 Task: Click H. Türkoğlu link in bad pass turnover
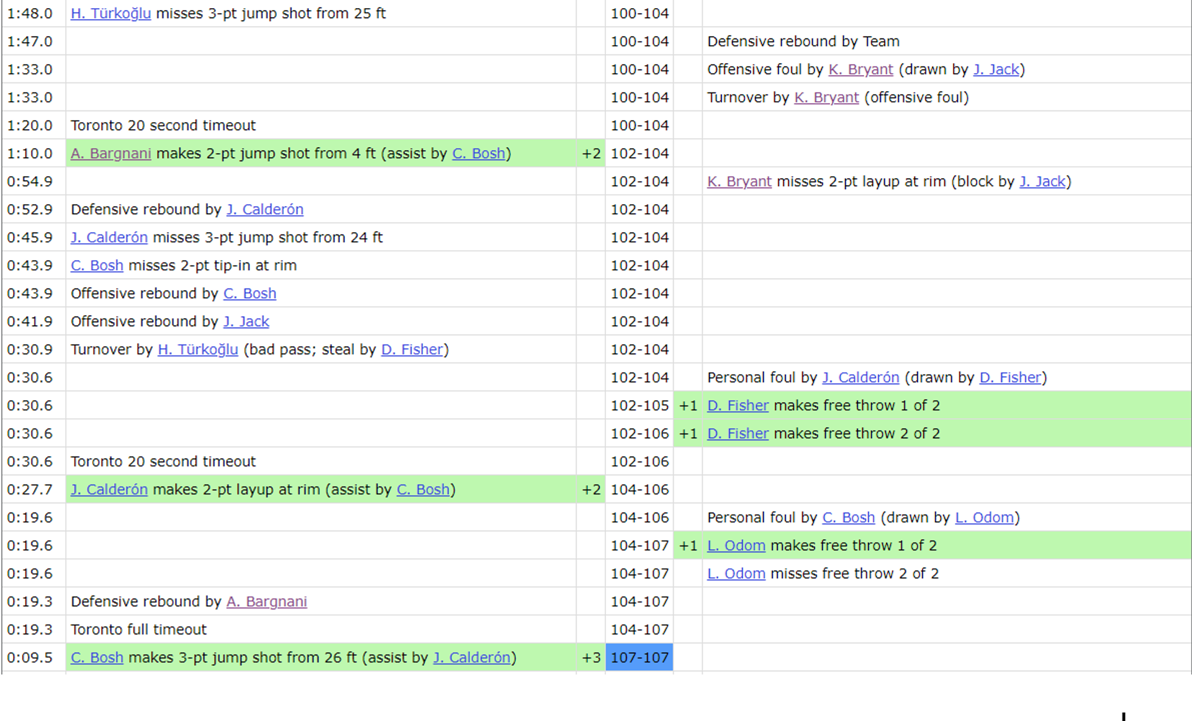(x=197, y=350)
